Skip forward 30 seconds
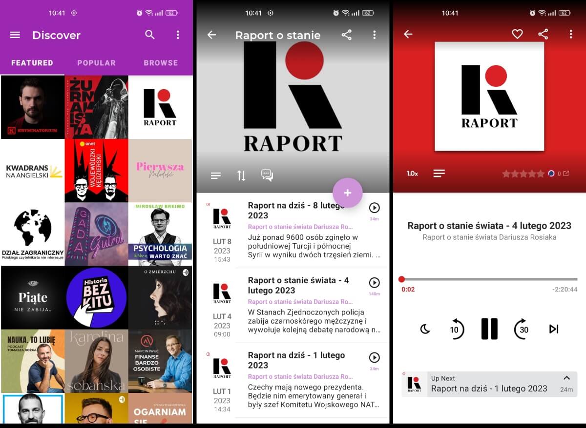Image resolution: width=586 pixels, height=428 pixels. 522,329
